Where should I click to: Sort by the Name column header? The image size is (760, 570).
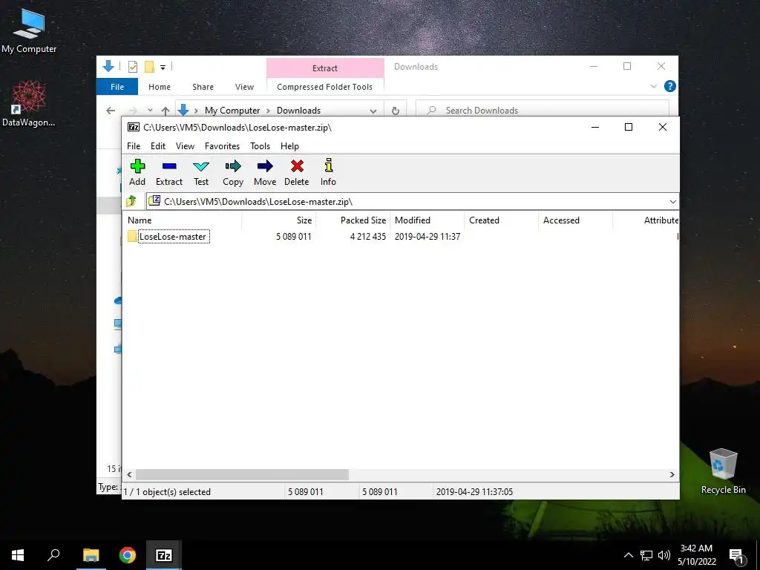pos(182,220)
